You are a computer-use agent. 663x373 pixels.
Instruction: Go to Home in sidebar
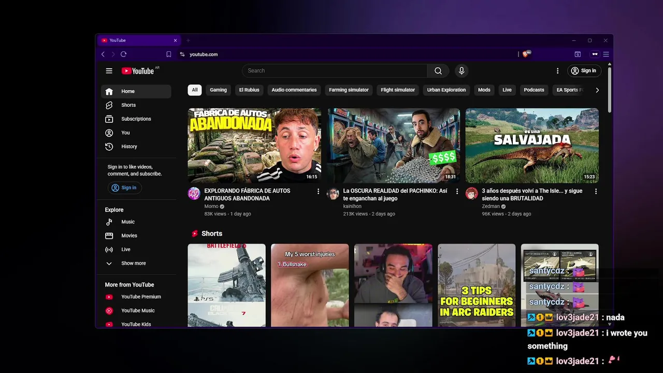136,92
